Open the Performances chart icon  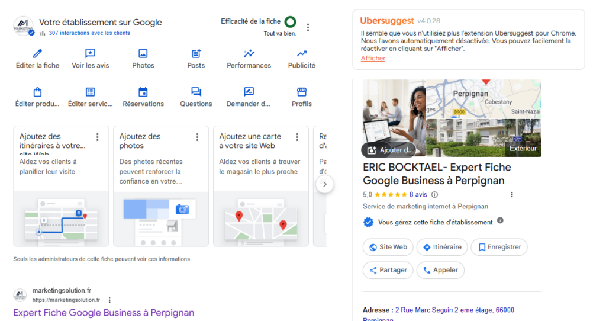[x=249, y=53]
